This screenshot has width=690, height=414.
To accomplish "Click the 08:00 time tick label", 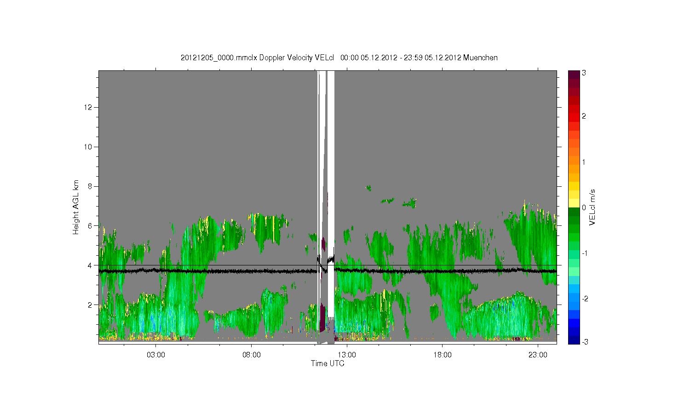I will pyautogui.click(x=252, y=355).
